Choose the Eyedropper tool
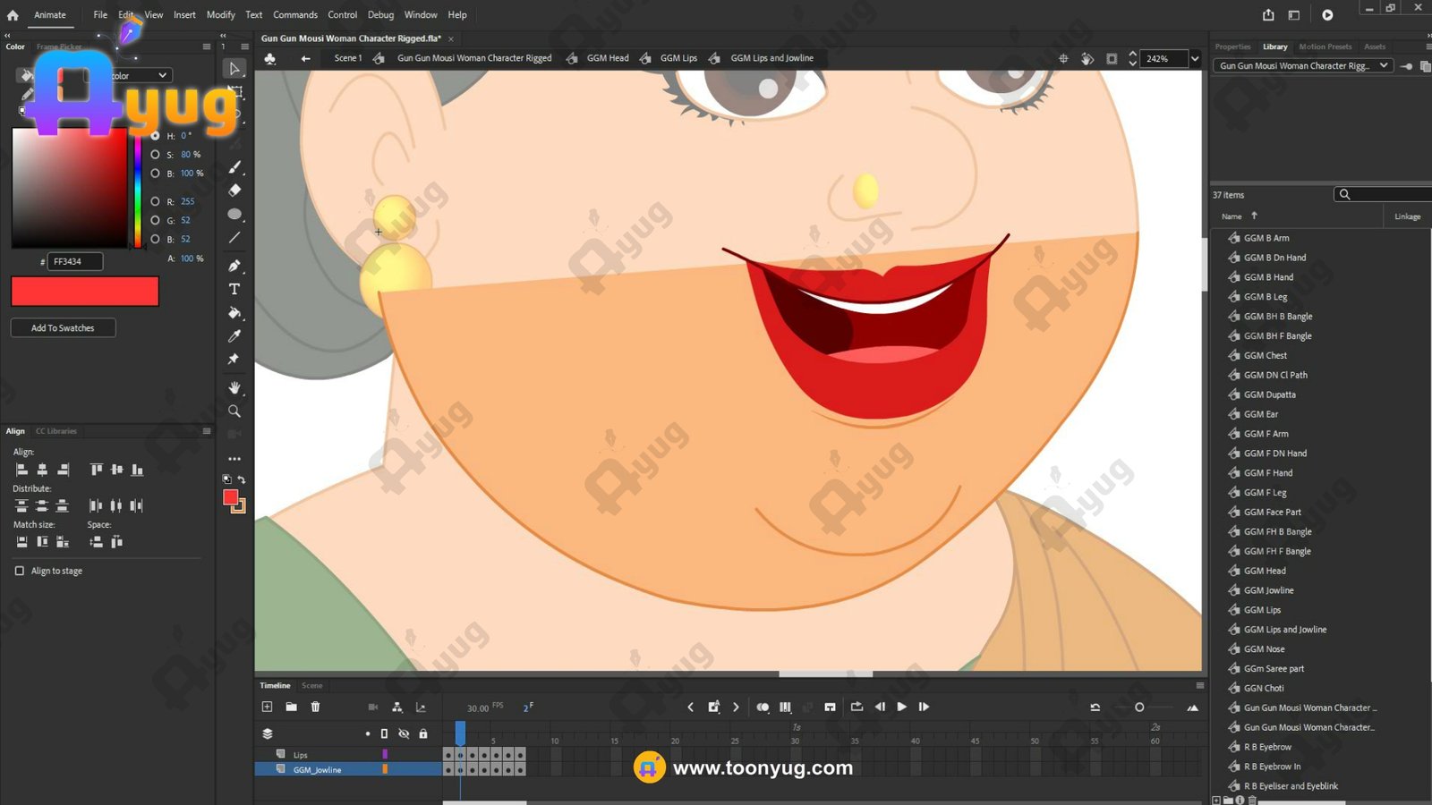 coord(234,336)
